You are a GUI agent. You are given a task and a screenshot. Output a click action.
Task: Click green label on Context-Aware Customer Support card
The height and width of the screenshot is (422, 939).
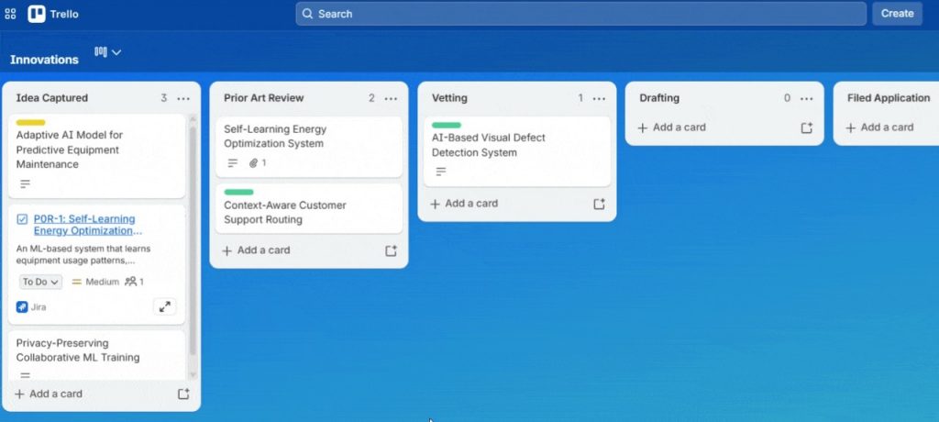click(239, 192)
